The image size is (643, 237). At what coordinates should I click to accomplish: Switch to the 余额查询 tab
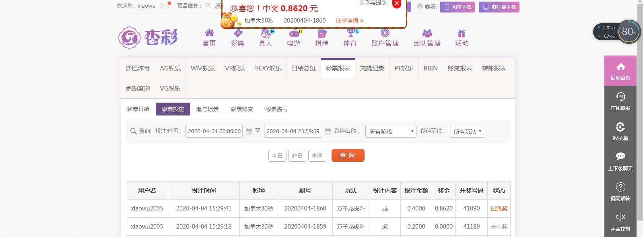138,88
